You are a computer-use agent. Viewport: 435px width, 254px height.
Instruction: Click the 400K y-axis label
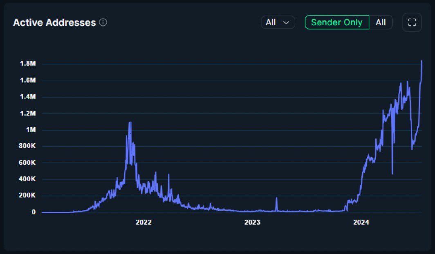pos(27,179)
